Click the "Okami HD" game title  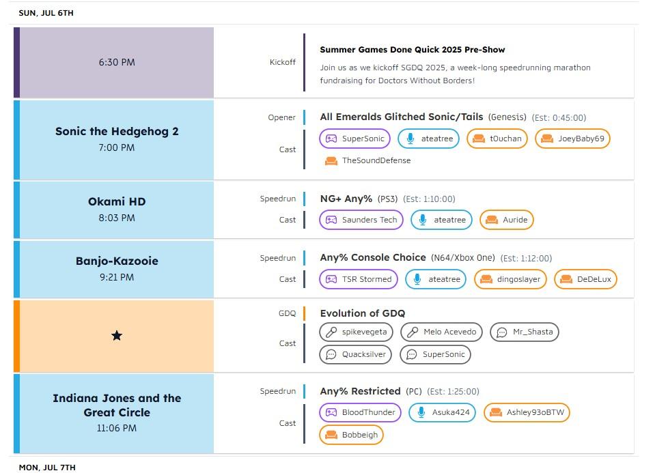(x=117, y=201)
